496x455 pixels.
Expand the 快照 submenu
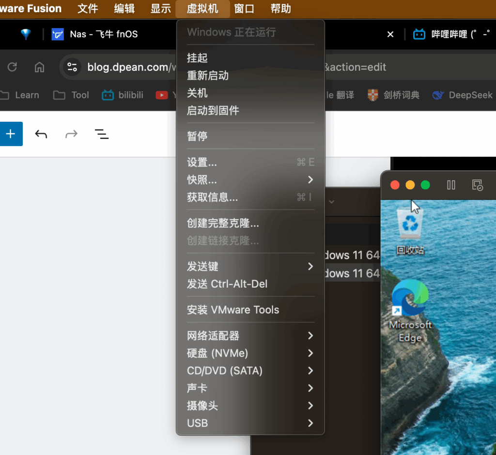[x=250, y=180]
